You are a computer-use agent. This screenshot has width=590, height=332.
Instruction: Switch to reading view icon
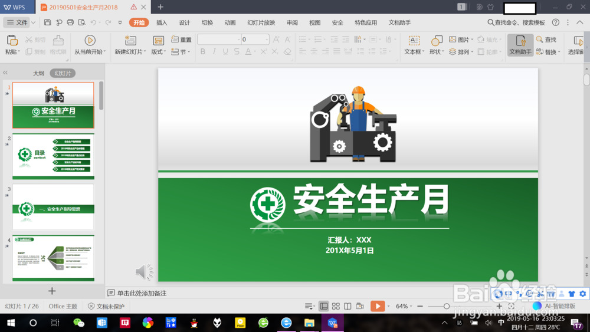348,306
